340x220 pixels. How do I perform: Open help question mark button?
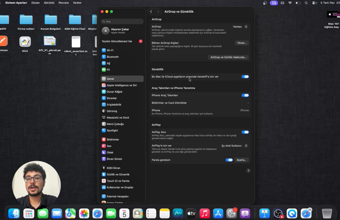point(248,171)
